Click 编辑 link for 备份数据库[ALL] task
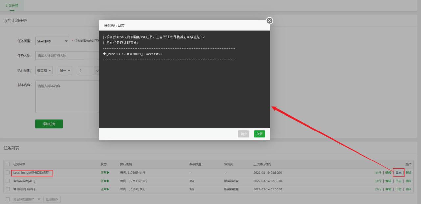This screenshot has height=204, width=421. [x=388, y=181]
